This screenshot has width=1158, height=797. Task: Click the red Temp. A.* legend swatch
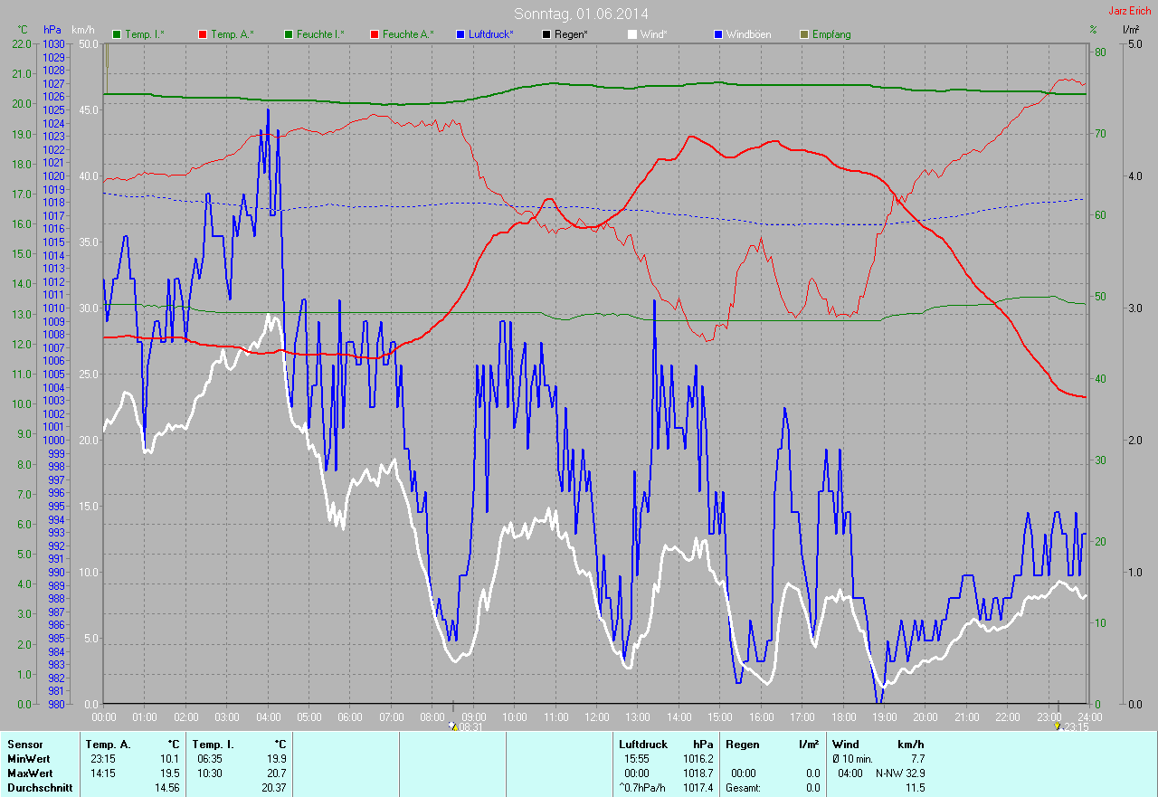[x=203, y=34]
